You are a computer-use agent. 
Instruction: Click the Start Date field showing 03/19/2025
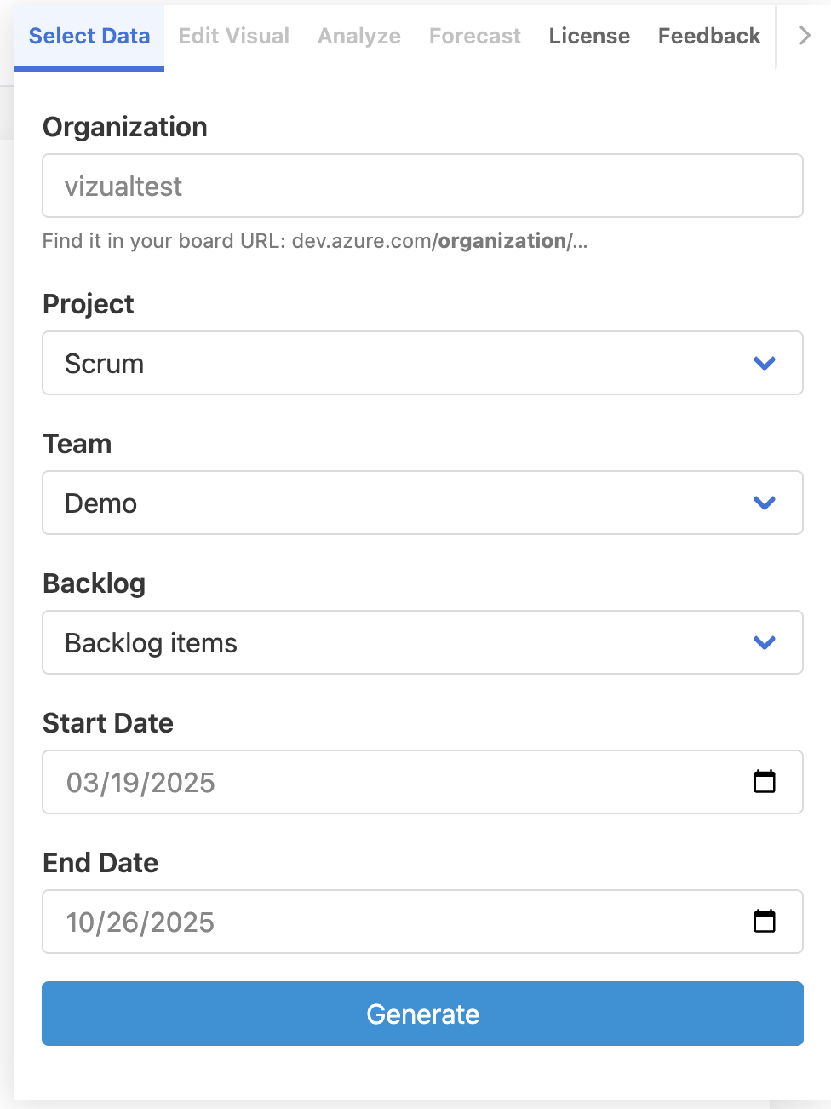click(341, 781)
